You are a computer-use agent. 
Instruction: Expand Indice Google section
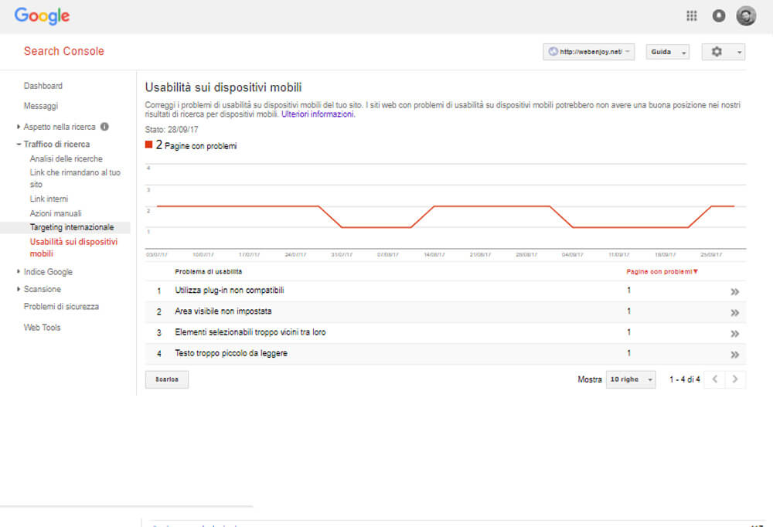pyautogui.click(x=19, y=272)
